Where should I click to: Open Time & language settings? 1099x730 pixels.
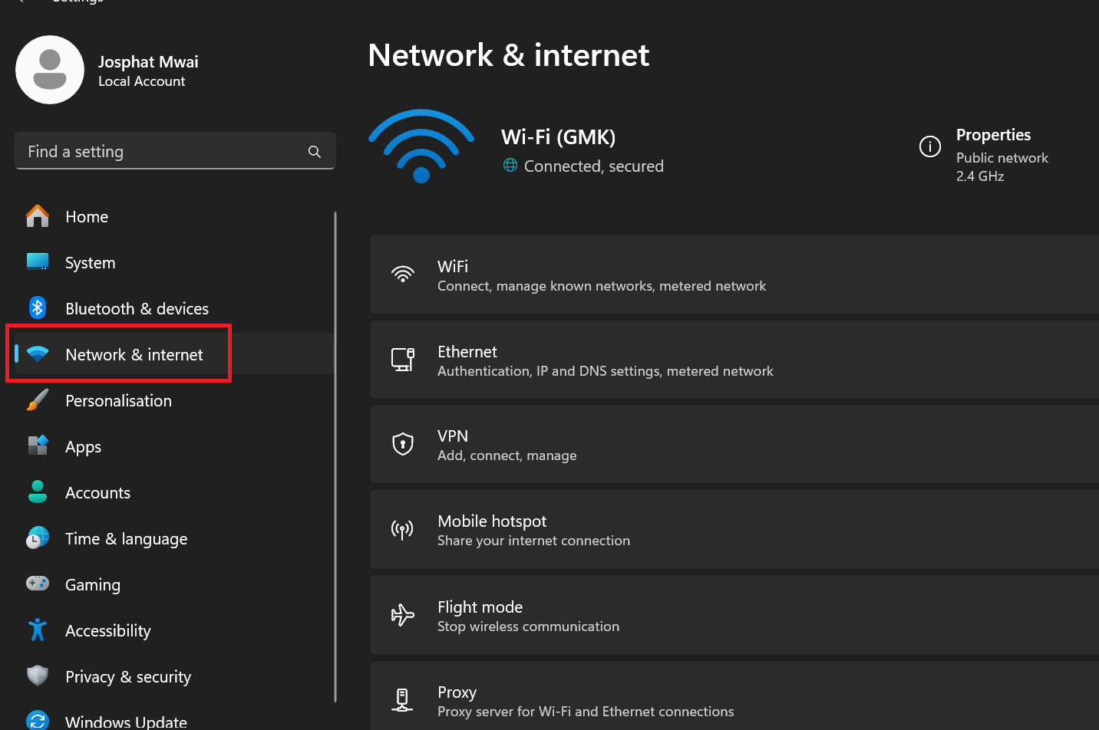coord(174,538)
